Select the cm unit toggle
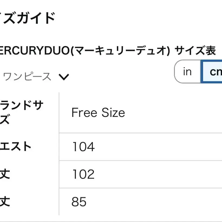Screen dimensions: 222x222 point(214,72)
